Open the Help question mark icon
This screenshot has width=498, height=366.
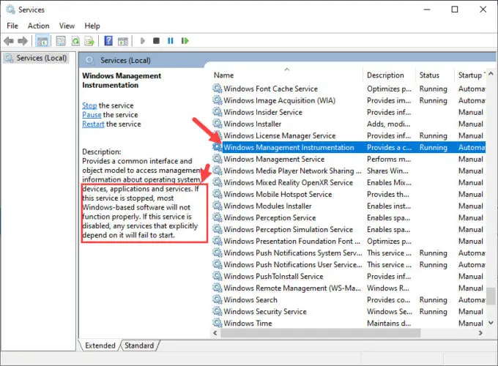click(x=108, y=41)
